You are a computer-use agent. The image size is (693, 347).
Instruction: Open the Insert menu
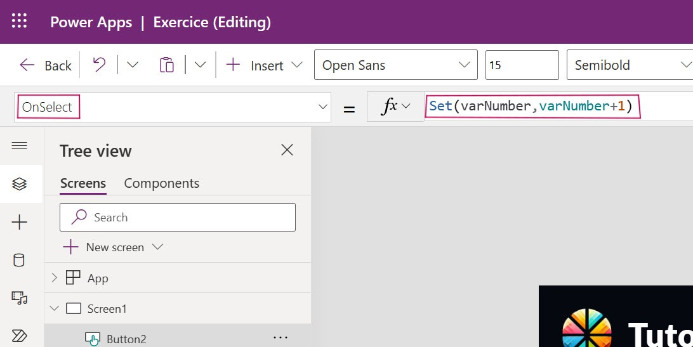(264, 65)
